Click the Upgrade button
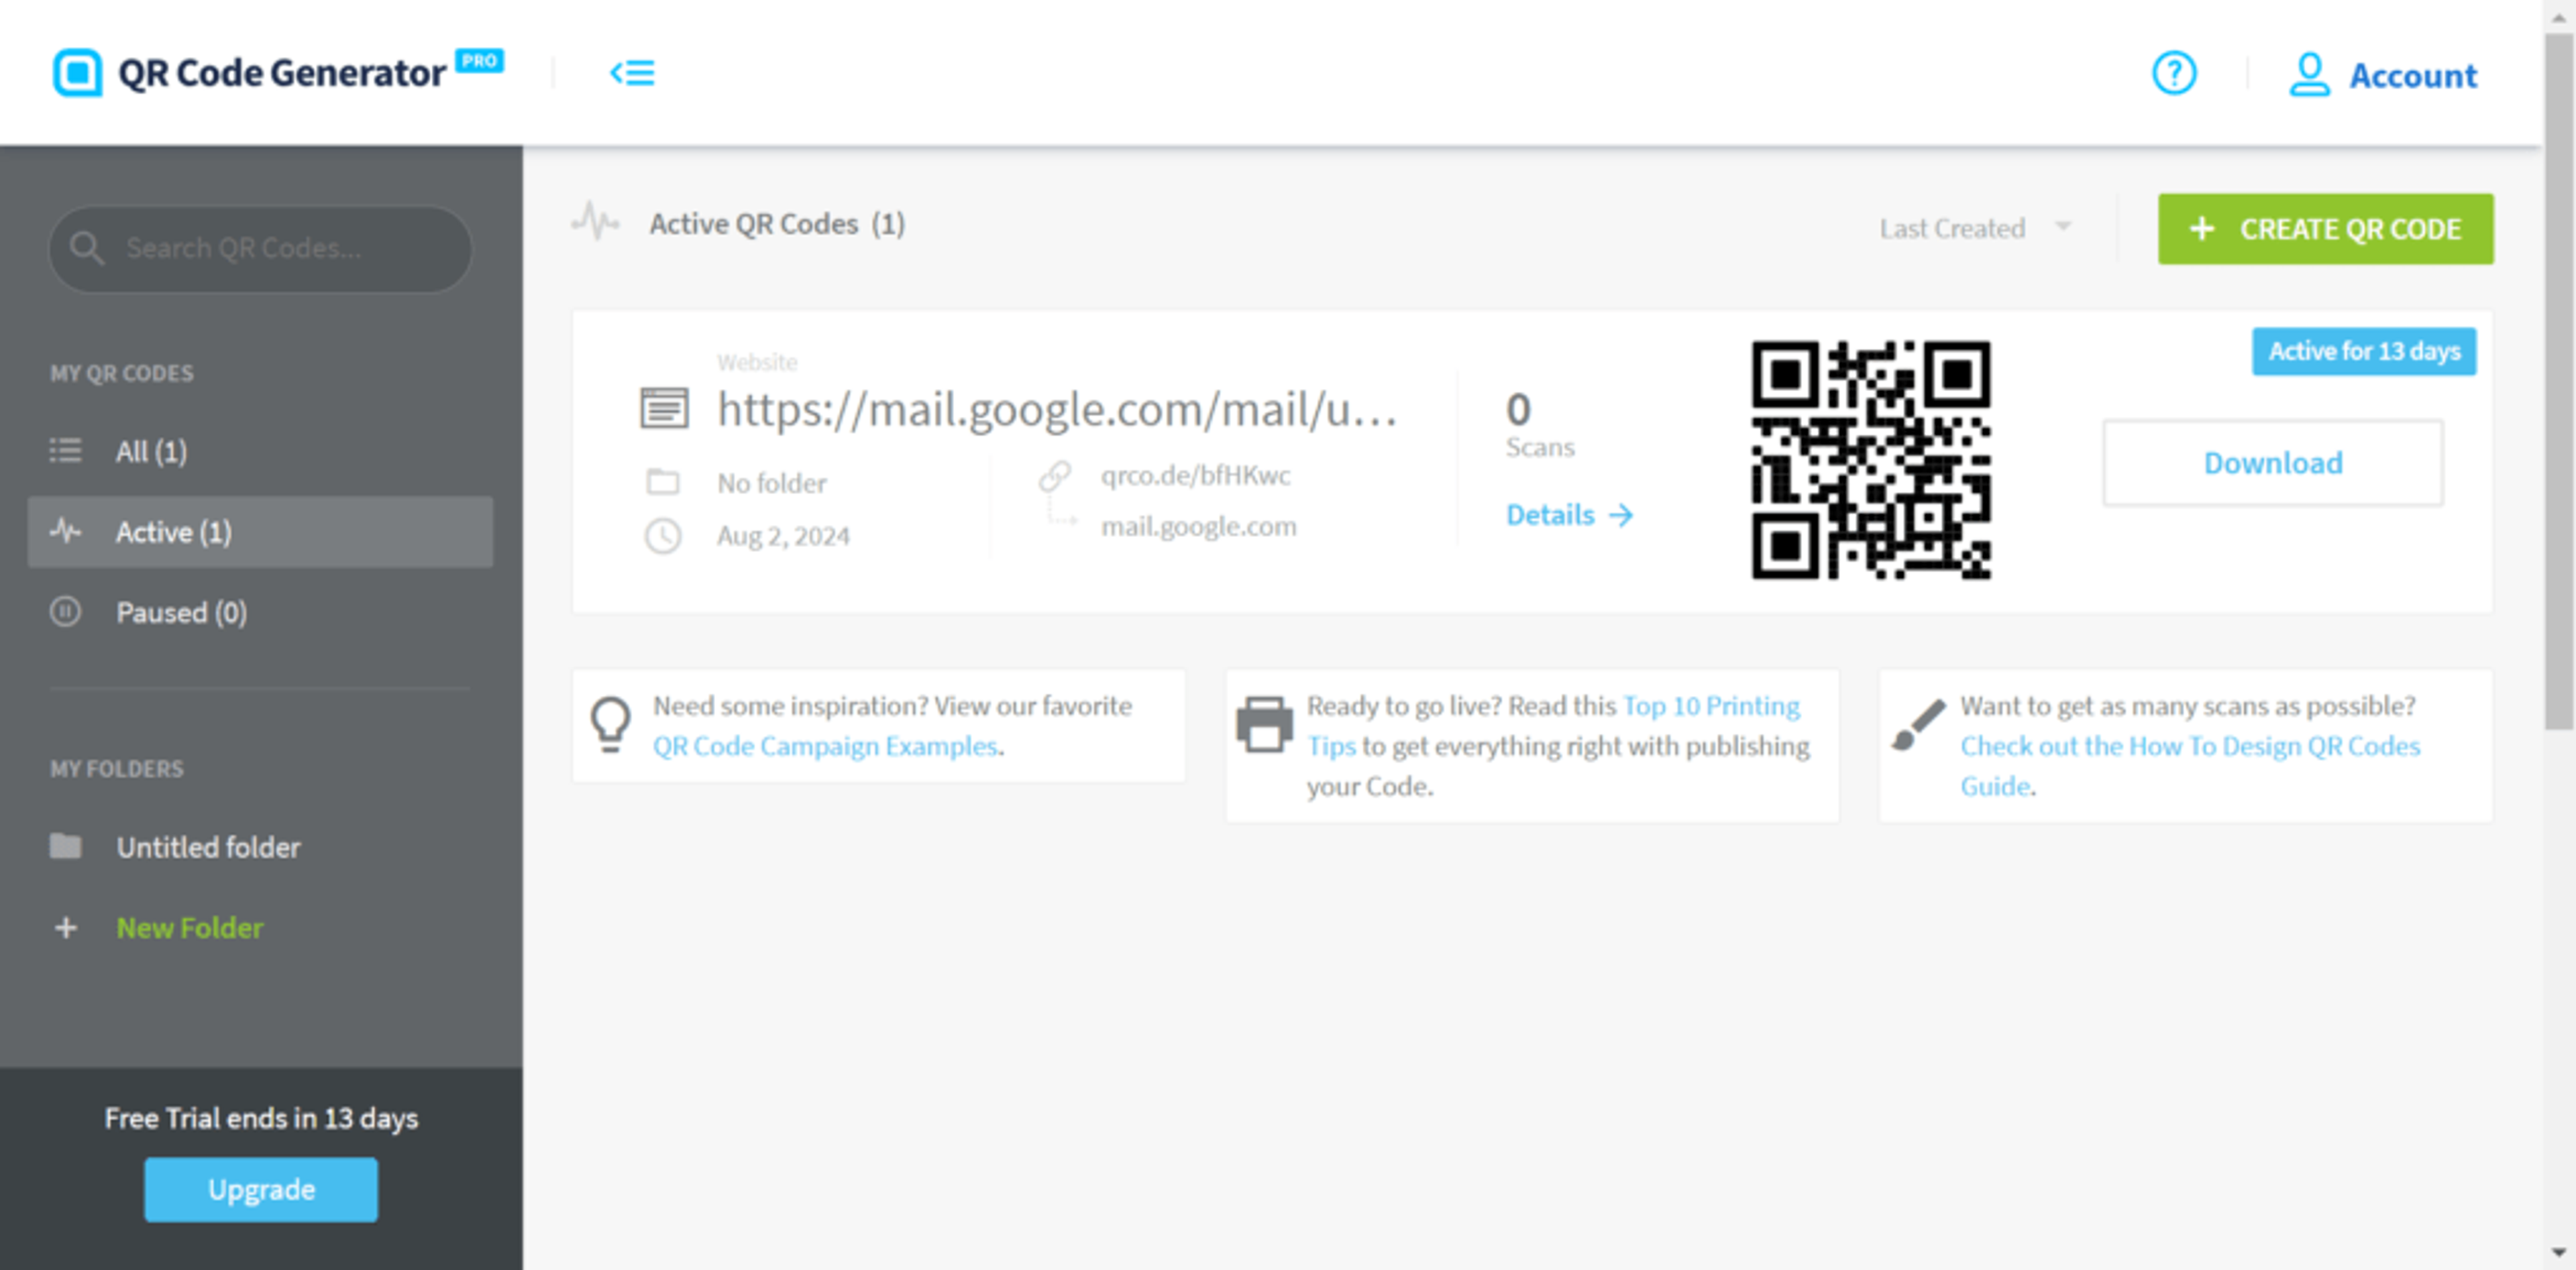This screenshot has height=1270, width=2576. (x=261, y=1189)
